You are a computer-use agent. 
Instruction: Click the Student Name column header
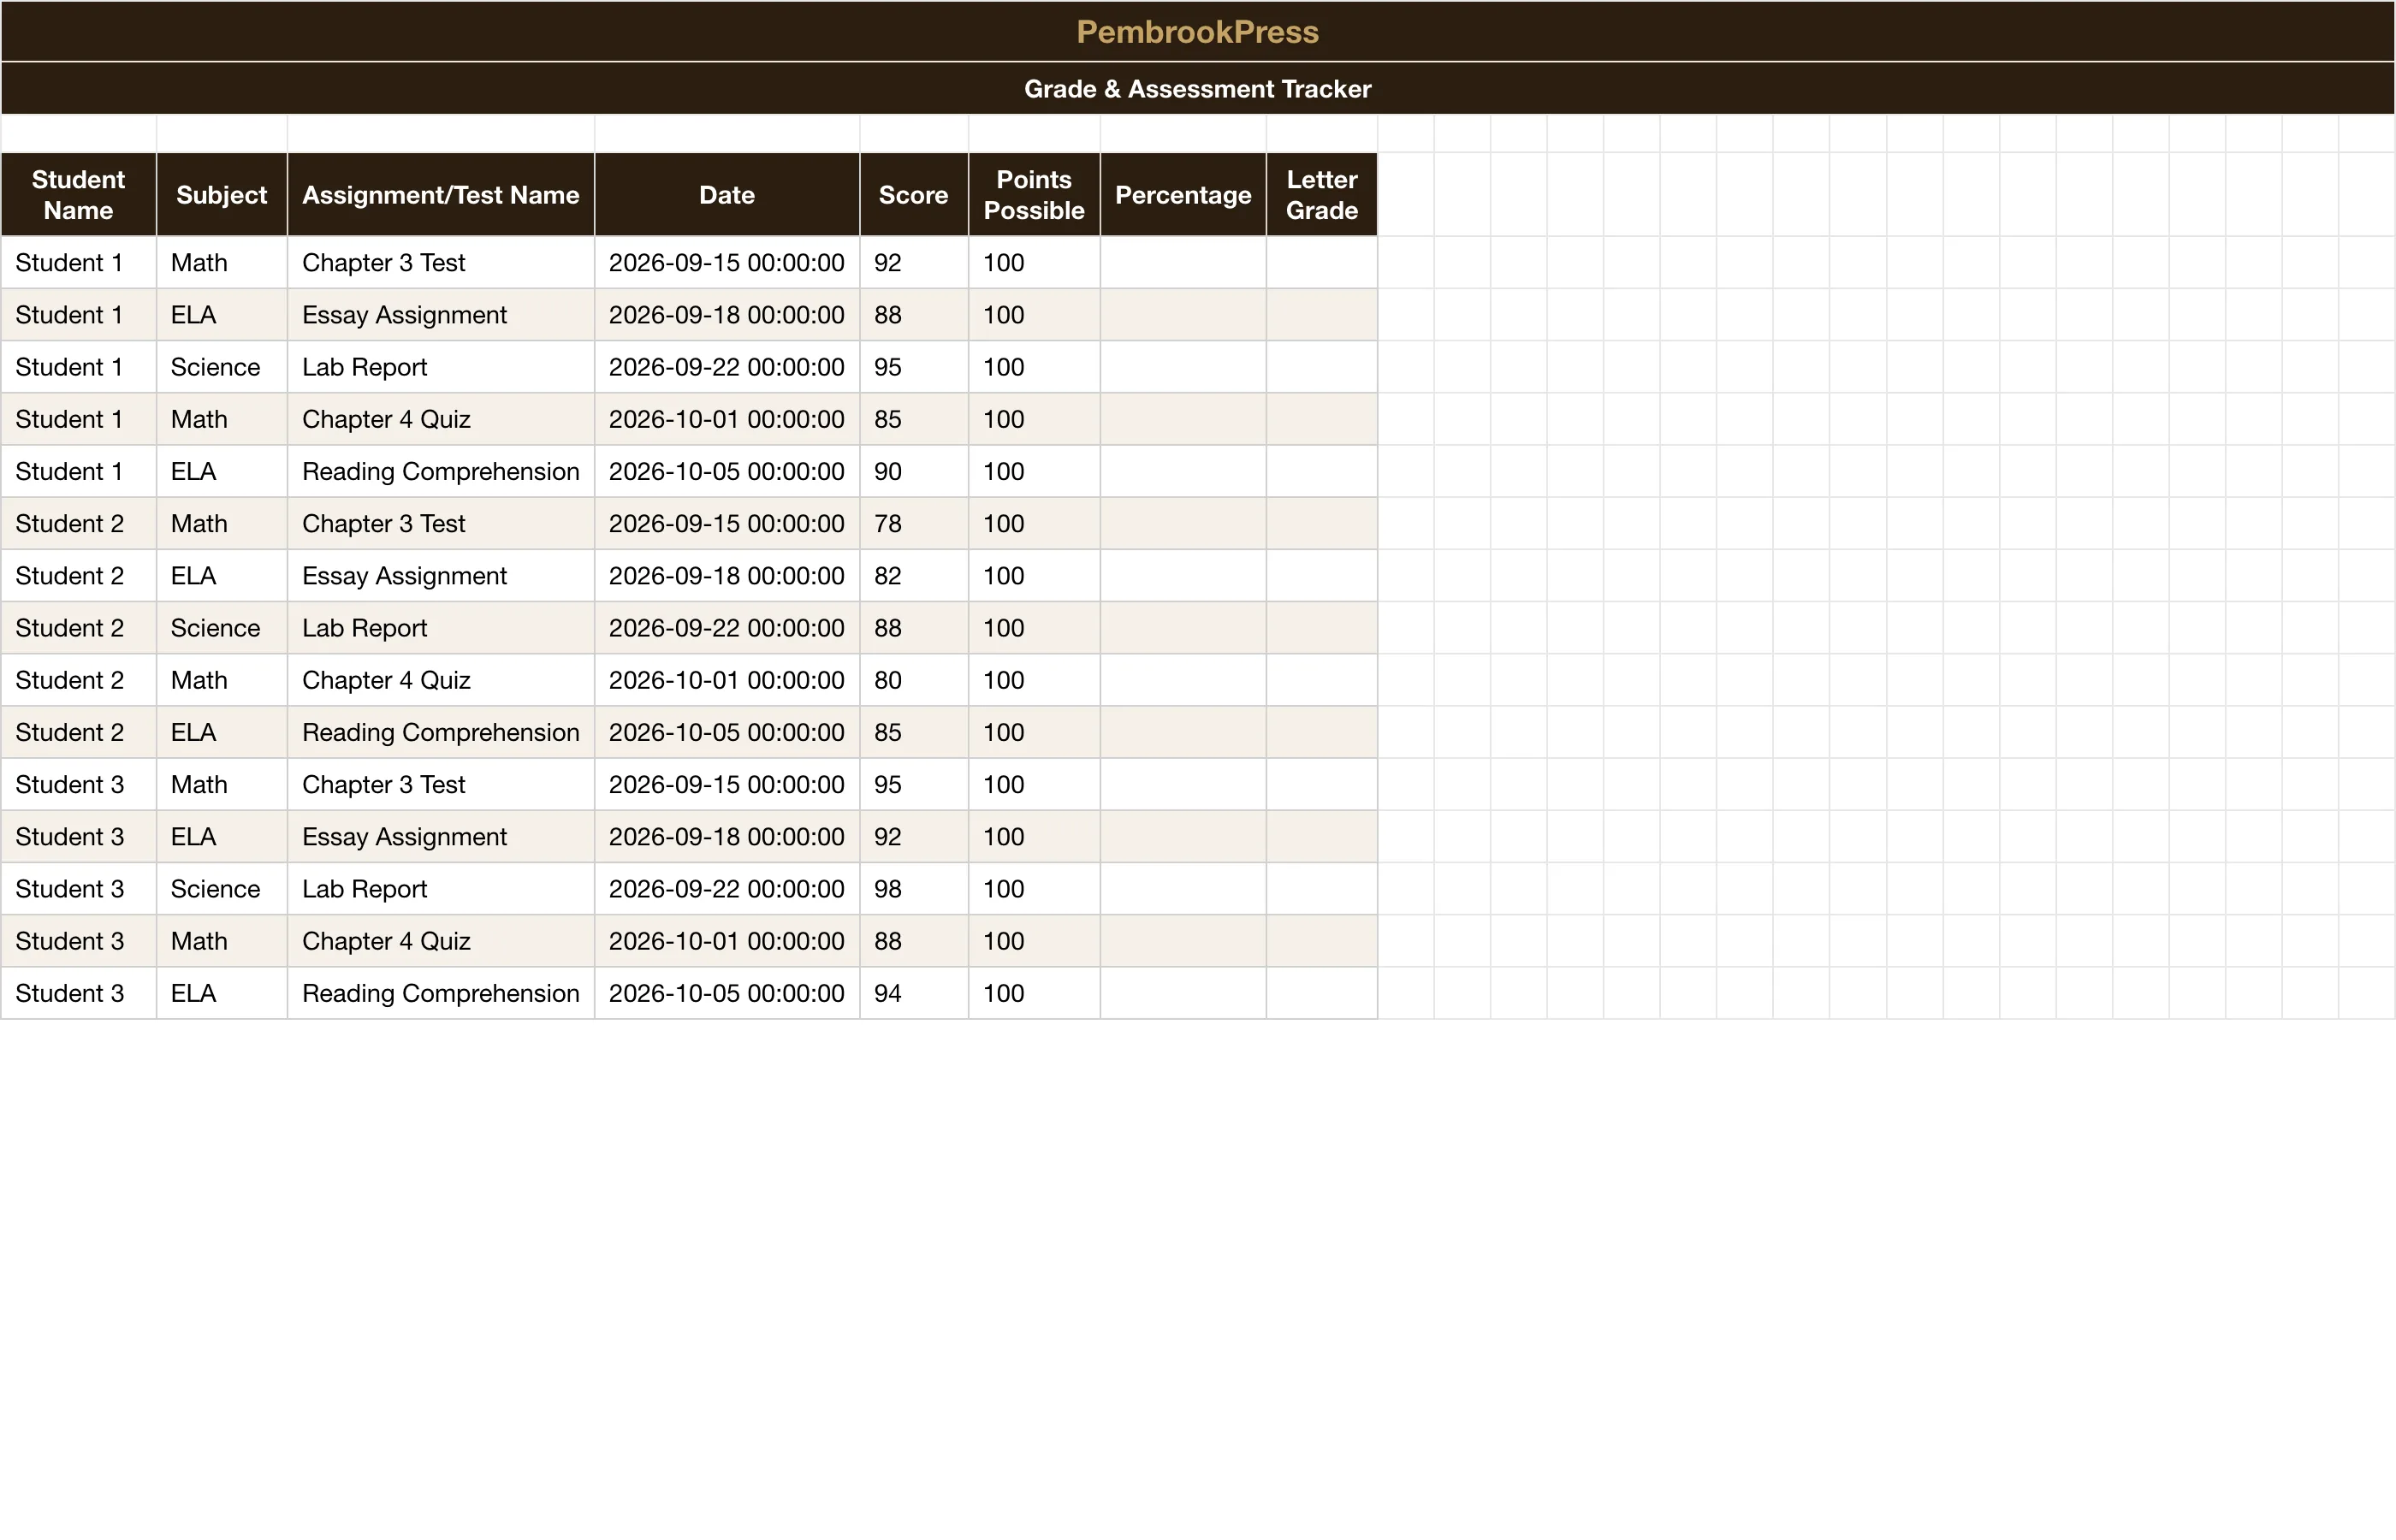pyautogui.click(x=78, y=195)
